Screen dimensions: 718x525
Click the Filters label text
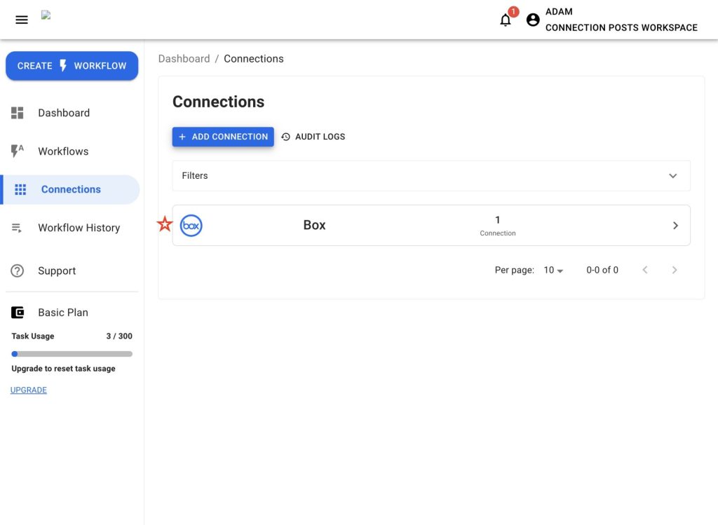195,176
